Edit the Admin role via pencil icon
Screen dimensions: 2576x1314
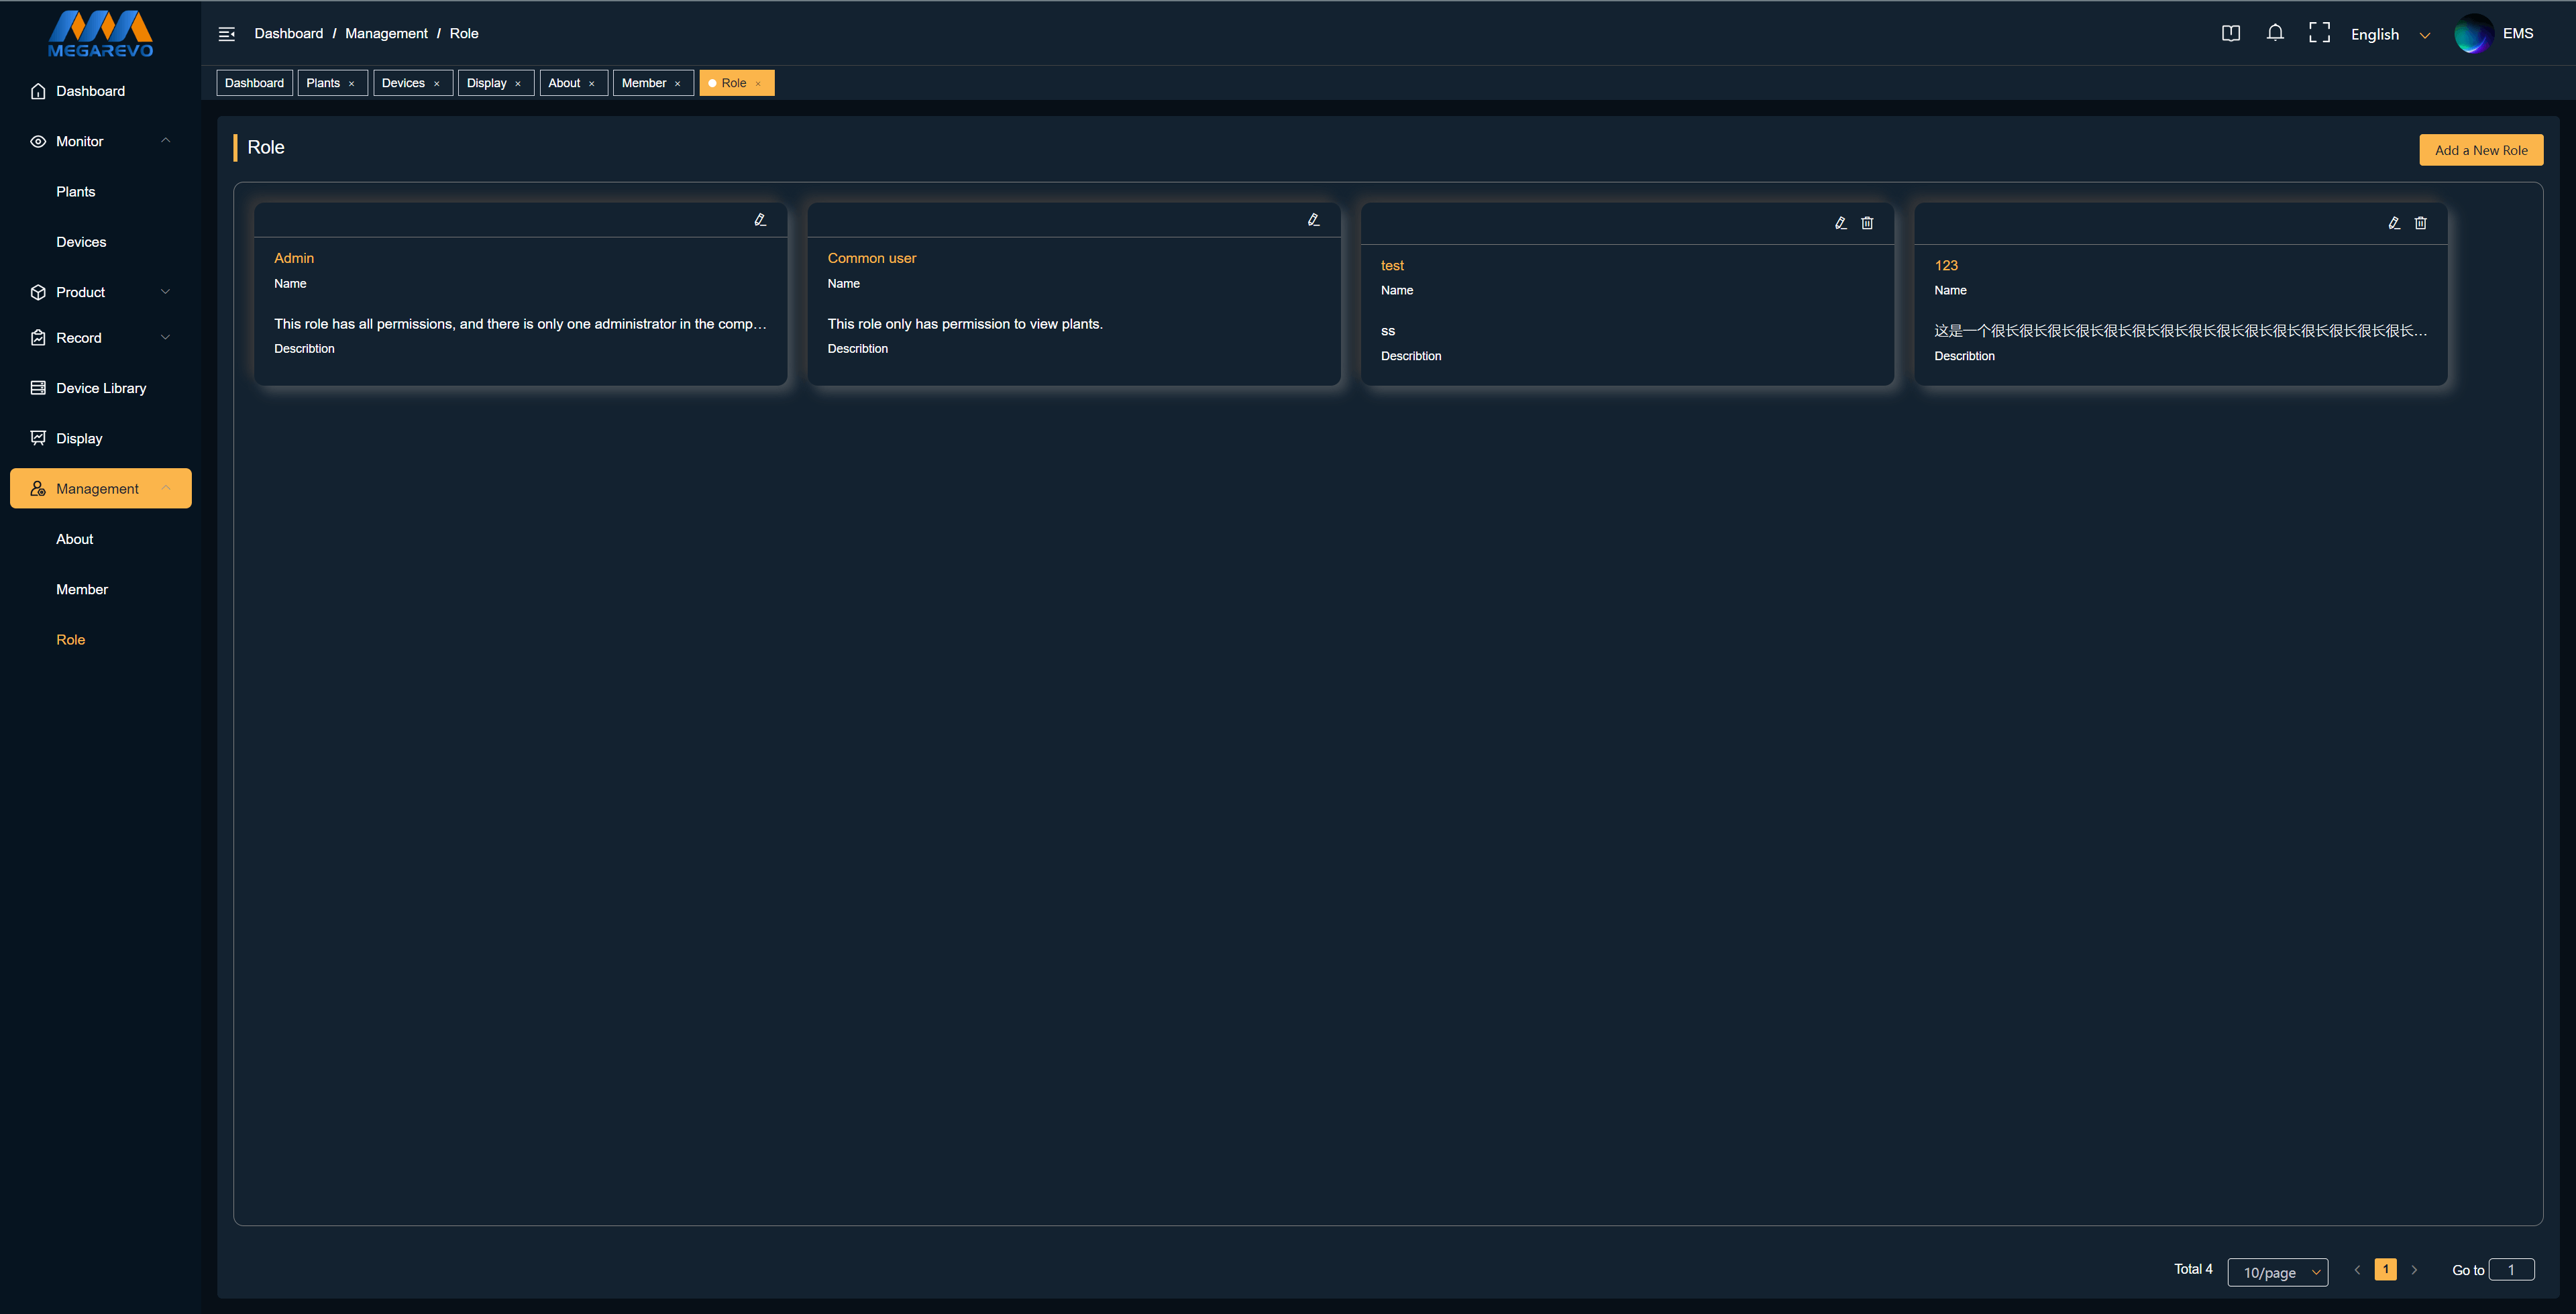760,220
